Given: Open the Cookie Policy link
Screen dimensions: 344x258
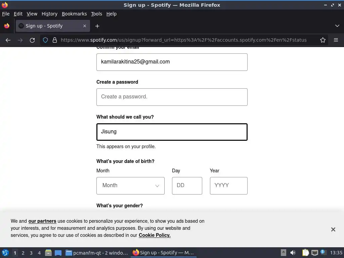Looking at the screenshot, I should tap(155, 235).
